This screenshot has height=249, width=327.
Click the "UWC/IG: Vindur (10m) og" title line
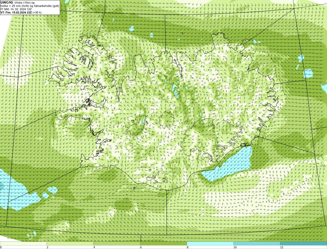(17, 2)
